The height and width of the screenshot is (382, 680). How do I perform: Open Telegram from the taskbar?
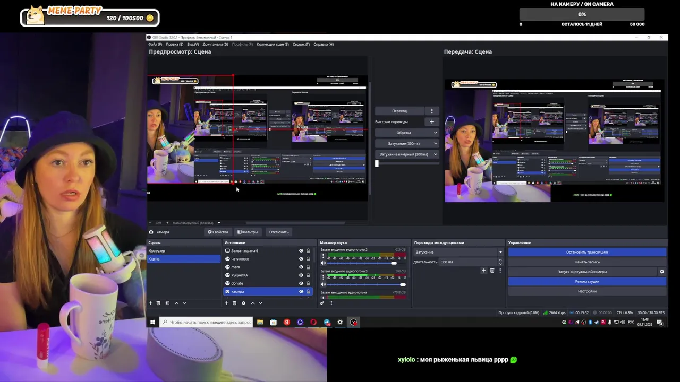327,322
